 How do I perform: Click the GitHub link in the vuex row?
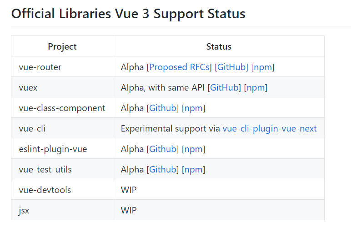pyautogui.click(x=225, y=87)
